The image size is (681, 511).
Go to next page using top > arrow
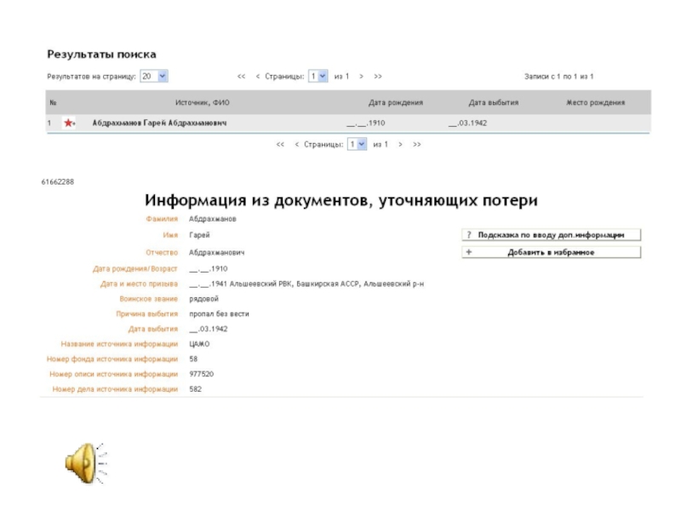[x=361, y=77]
